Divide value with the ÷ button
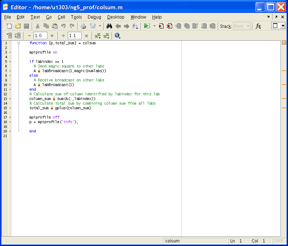 (63, 36)
